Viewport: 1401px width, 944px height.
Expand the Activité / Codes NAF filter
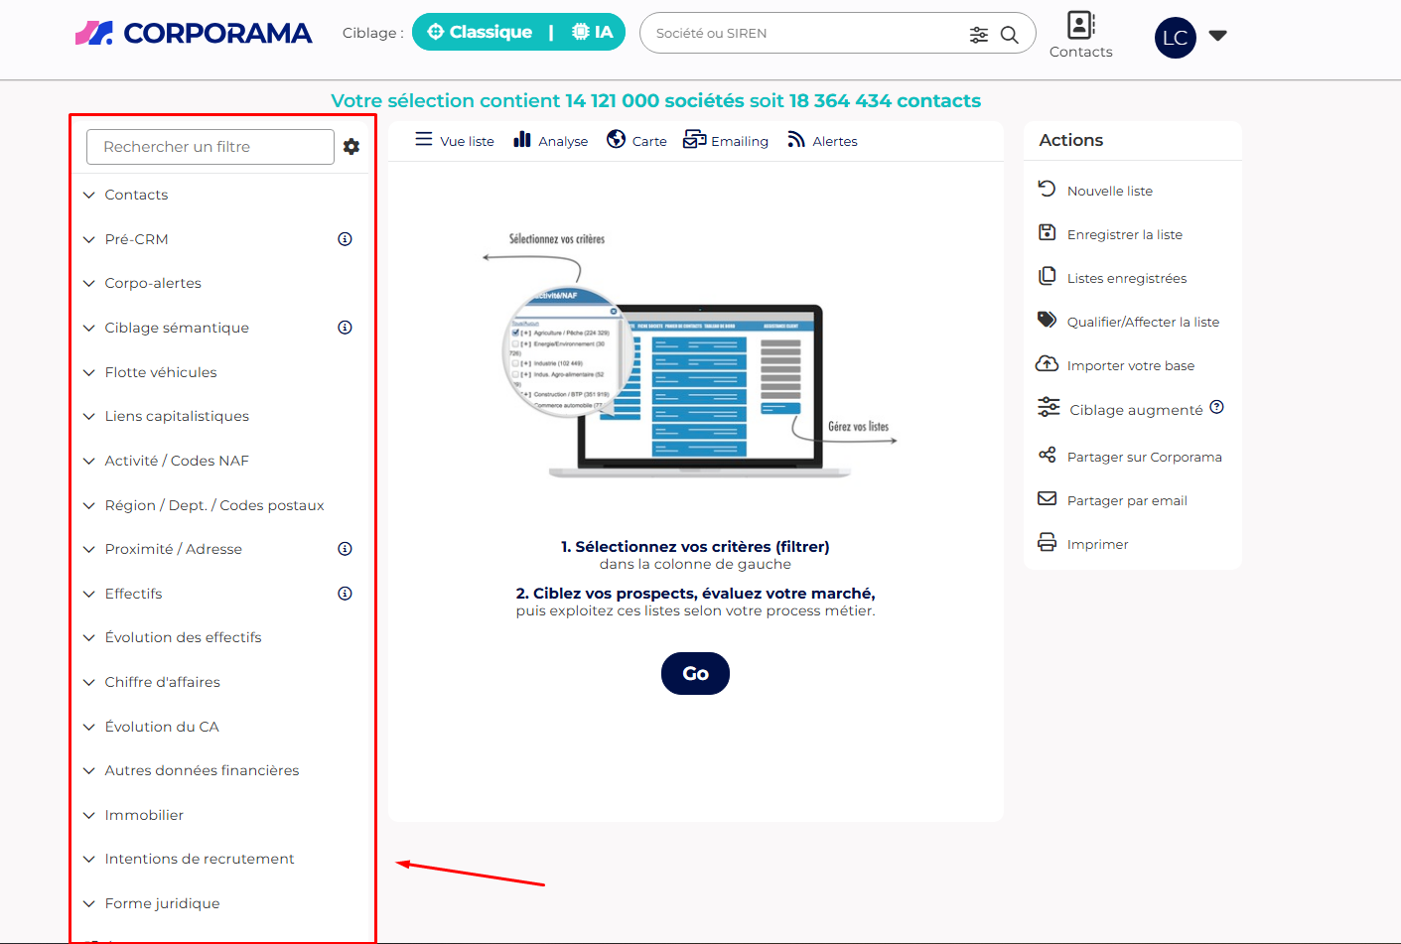coord(177,461)
